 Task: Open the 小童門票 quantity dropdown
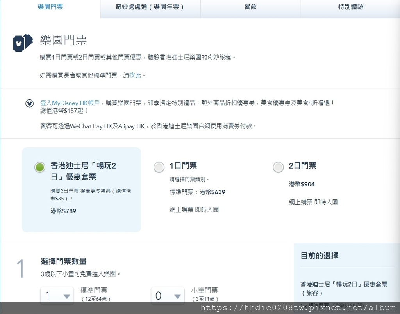[x=168, y=295]
